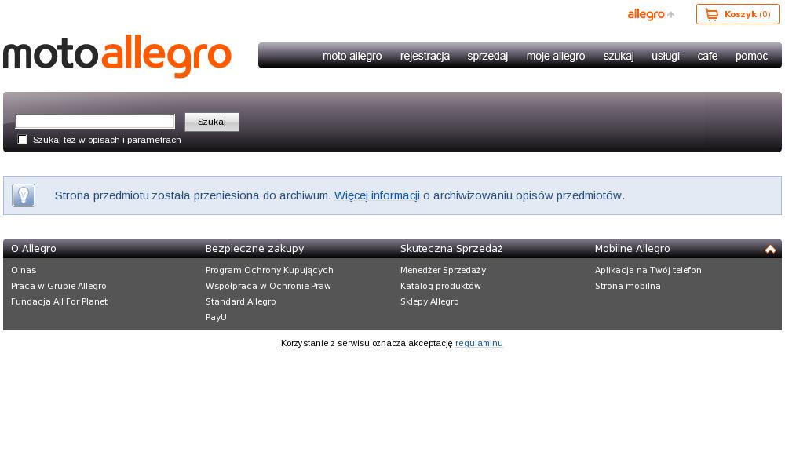Open the PayU footer link
785x471 pixels.
tap(216, 317)
